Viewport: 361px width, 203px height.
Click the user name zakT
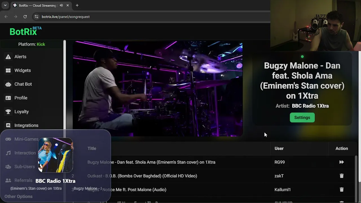point(279,176)
